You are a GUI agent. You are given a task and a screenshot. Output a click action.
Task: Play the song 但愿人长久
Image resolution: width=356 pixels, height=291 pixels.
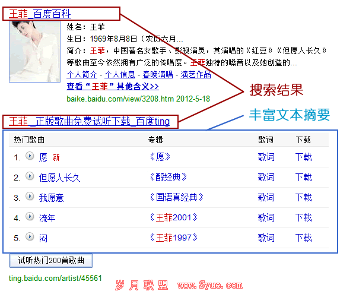click(x=30, y=176)
